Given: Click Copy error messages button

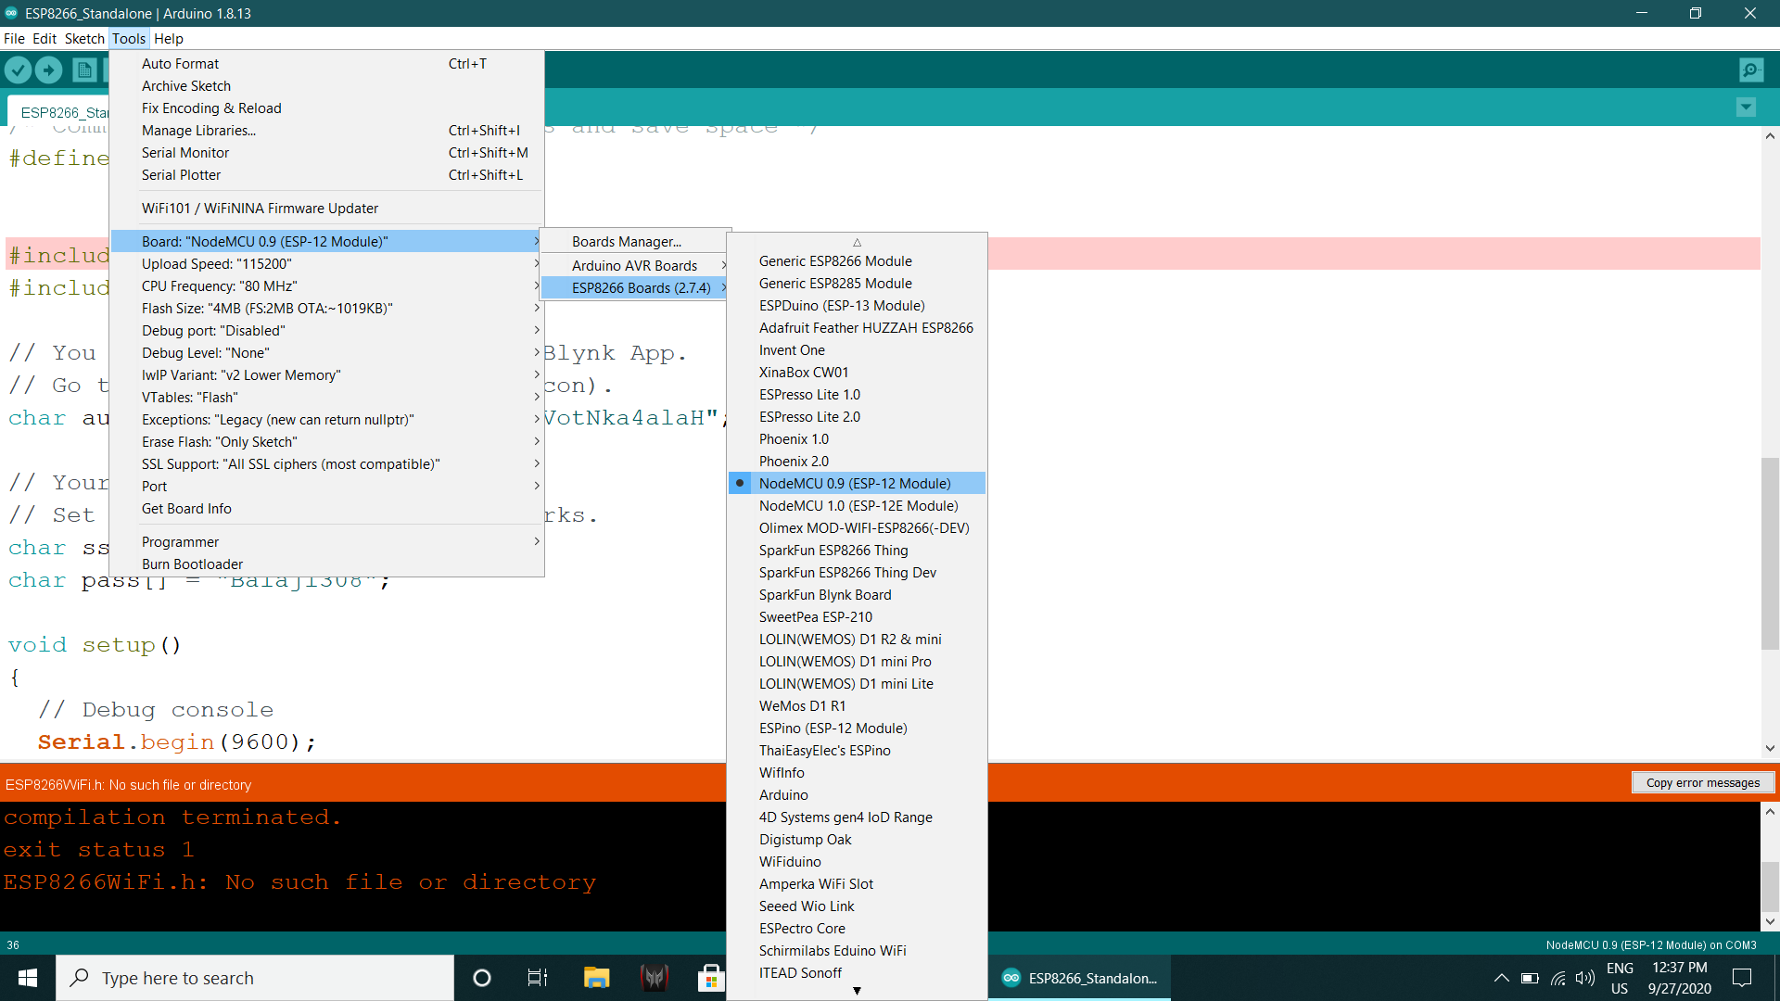Looking at the screenshot, I should coord(1703,783).
